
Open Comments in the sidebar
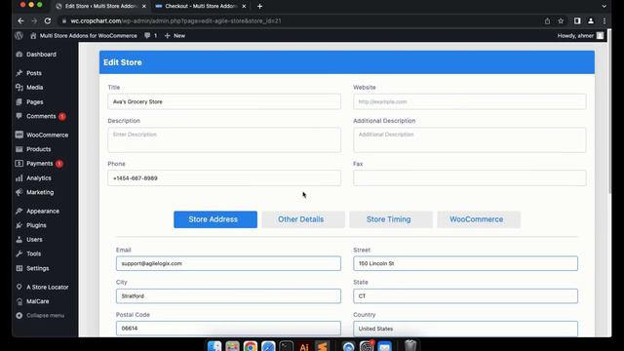tap(41, 116)
